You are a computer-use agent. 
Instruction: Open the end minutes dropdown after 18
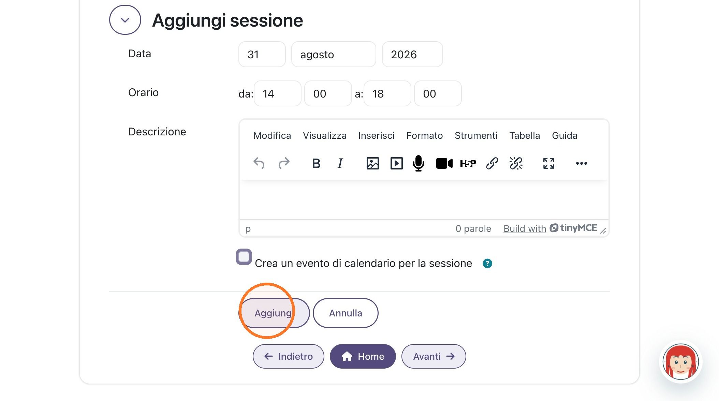point(438,93)
